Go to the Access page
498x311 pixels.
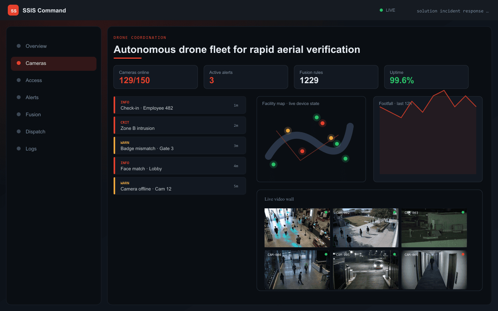(x=54, y=80)
